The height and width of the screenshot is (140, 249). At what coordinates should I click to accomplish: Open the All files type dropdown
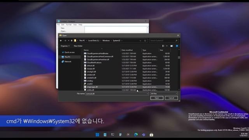[164, 94]
